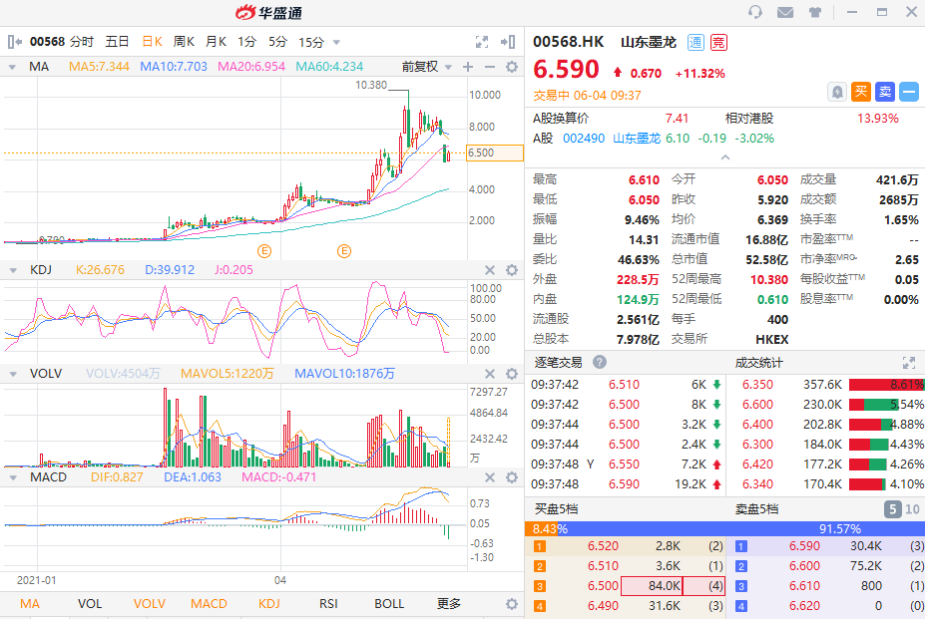
Task: Close the KDJ indicator panel
Action: 490,270
